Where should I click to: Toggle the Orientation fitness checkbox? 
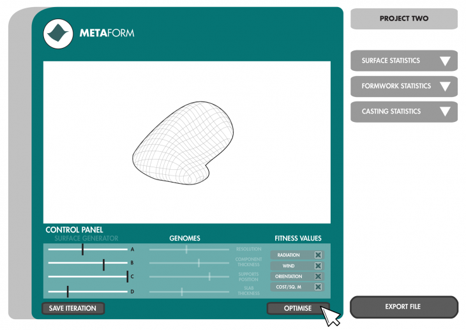pyautogui.click(x=318, y=276)
